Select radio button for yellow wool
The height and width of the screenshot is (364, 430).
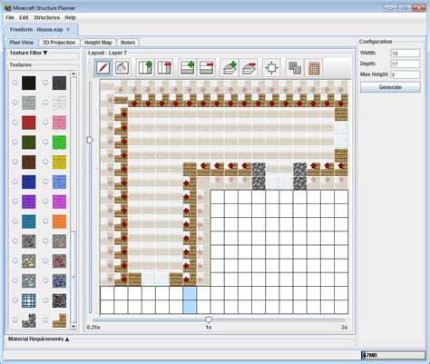[x=45, y=162]
